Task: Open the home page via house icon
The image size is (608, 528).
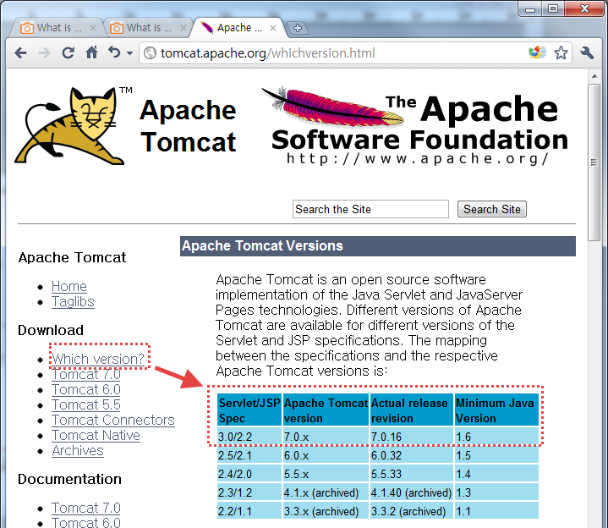Action: [x=92, y=52]
